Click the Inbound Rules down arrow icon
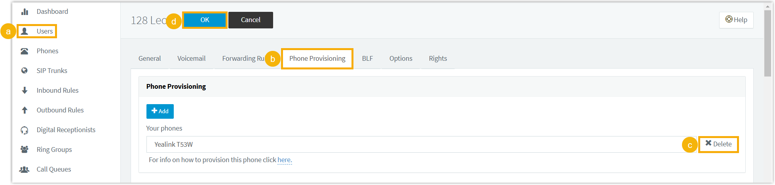Screen dimensions: 775x185 [25, 90]
